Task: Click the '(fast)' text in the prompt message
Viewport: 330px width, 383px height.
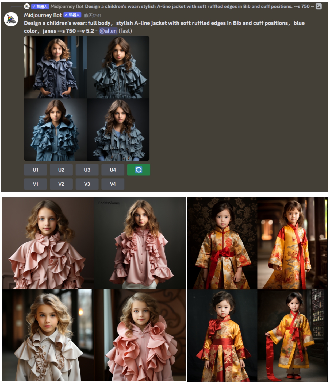Action: [125, 31]
